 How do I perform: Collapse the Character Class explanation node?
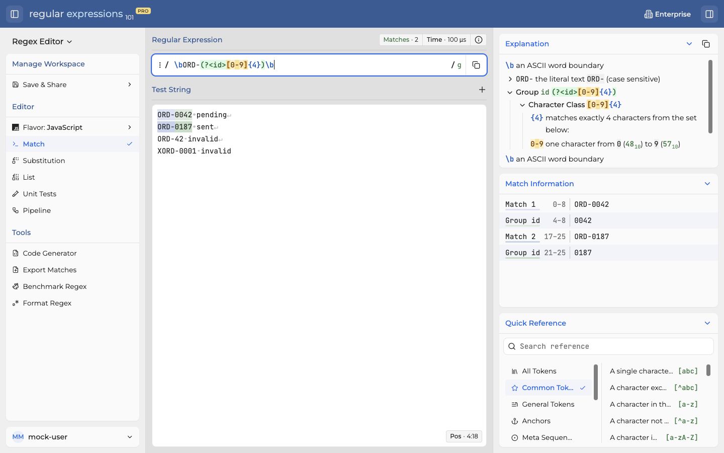(x=522, y=105)
